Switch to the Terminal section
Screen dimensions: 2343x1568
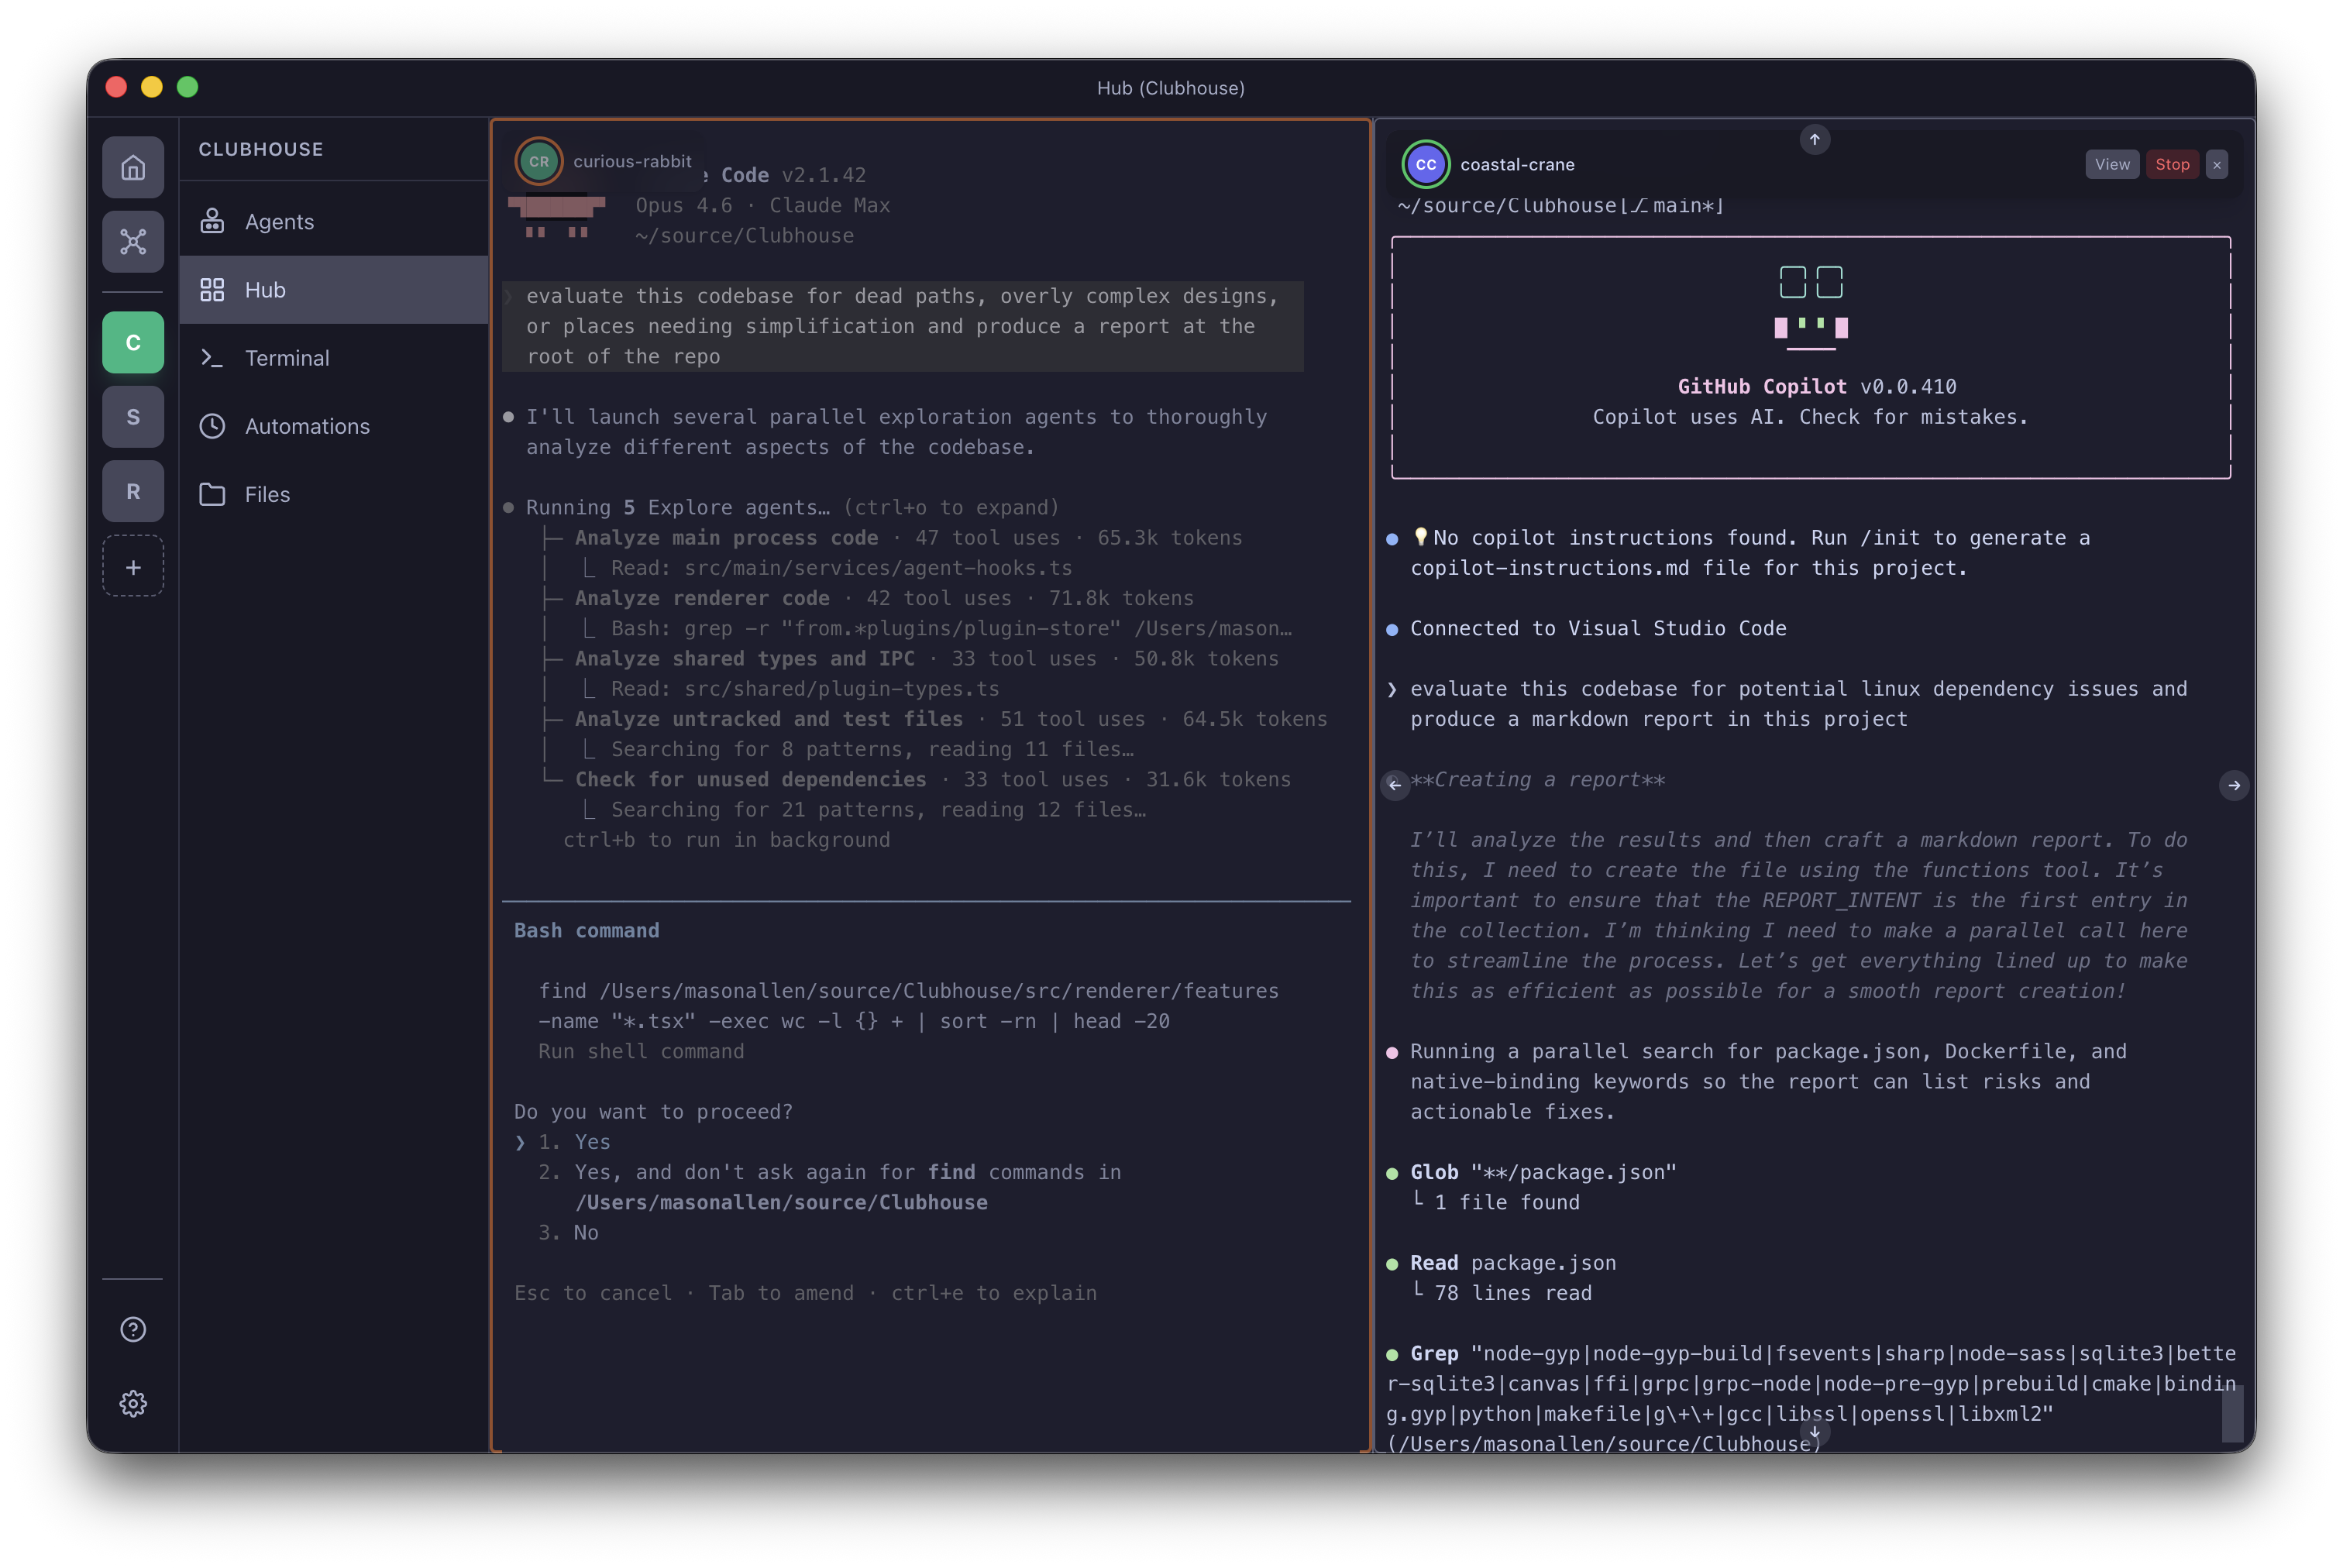tap(287, 357)
